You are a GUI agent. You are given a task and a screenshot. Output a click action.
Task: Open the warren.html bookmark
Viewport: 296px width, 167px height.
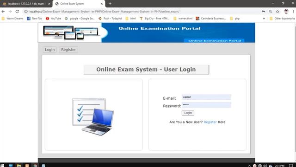183,19
